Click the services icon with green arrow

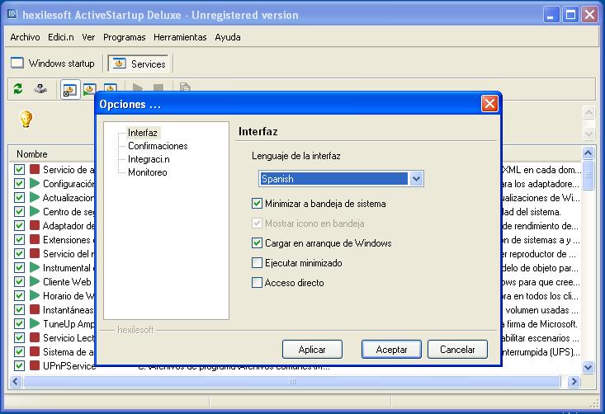click(x=89, y=89)
